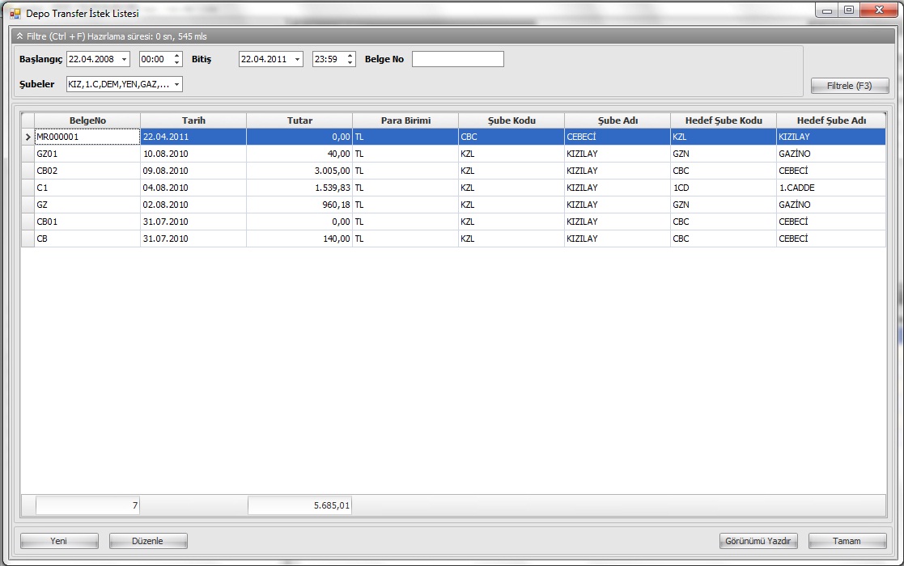This screenshot has height=566, width=904.
Task: Select the MR000001 document cell
Action: point(87,137)
